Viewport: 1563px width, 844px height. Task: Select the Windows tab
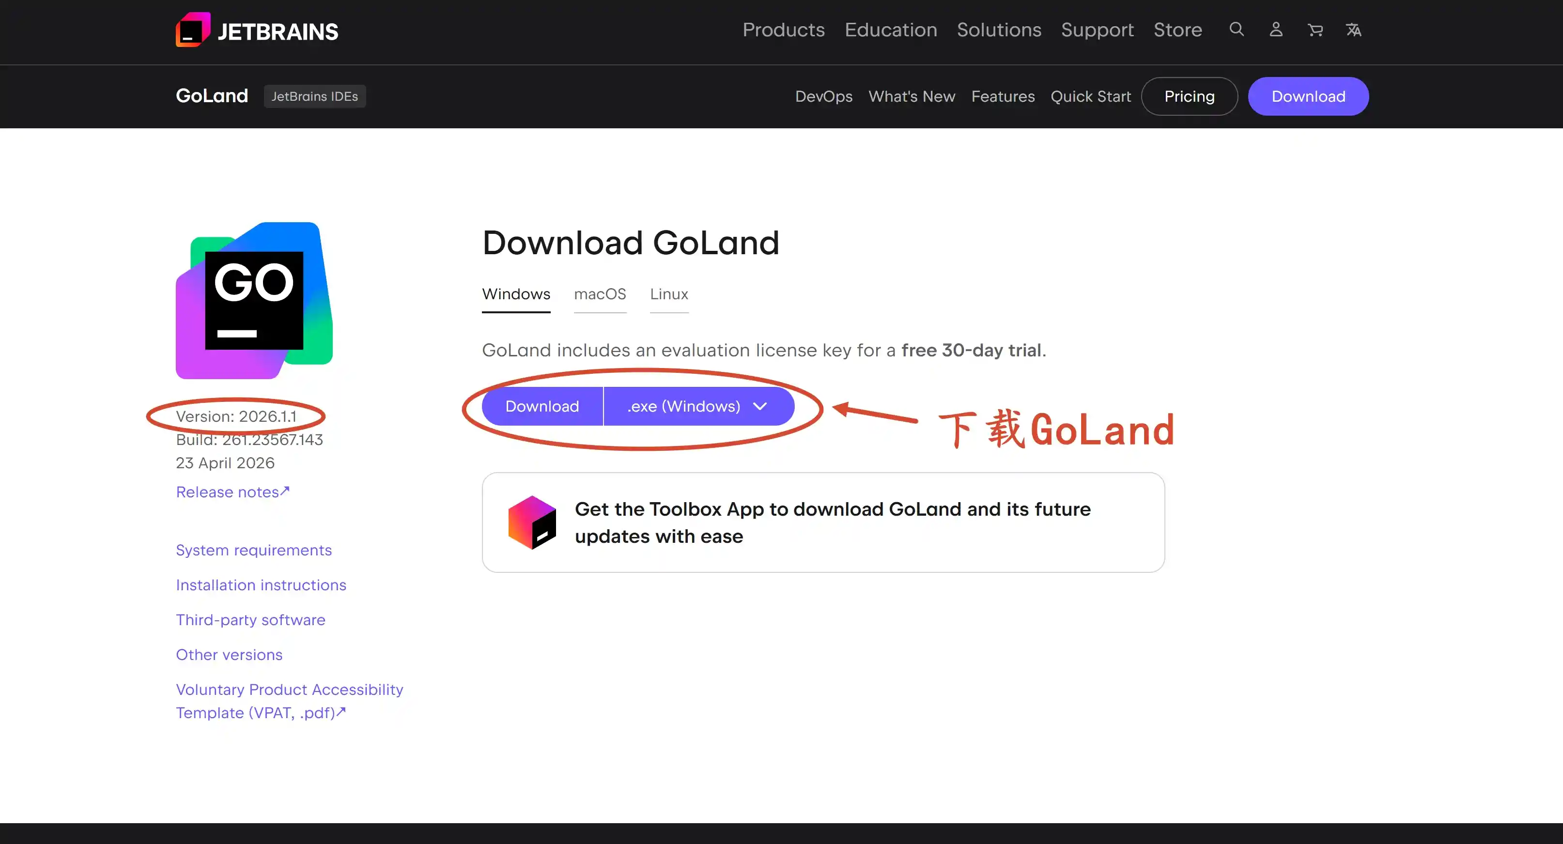(x=516, y=294)
